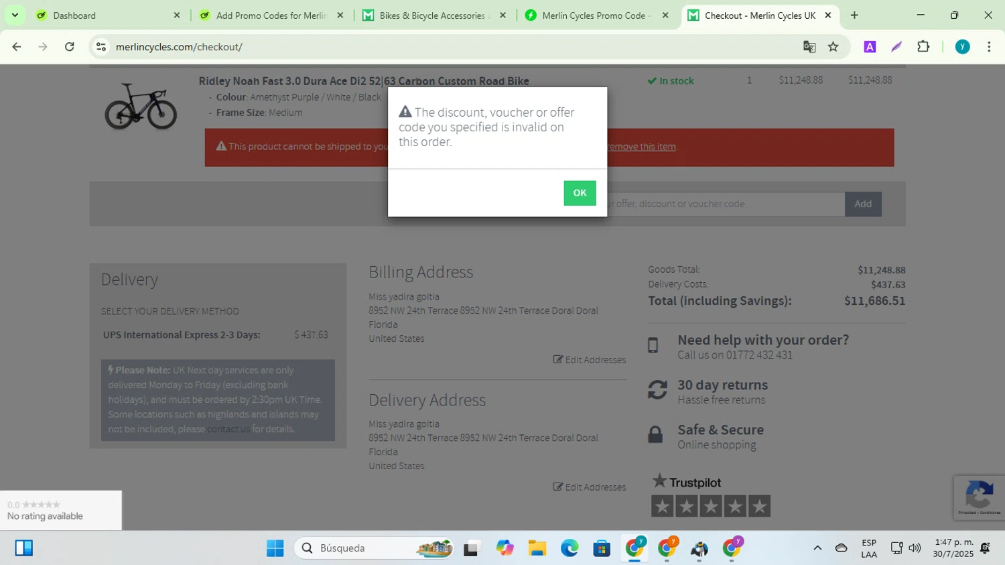Show hidden system tray icons

point(817,548)
